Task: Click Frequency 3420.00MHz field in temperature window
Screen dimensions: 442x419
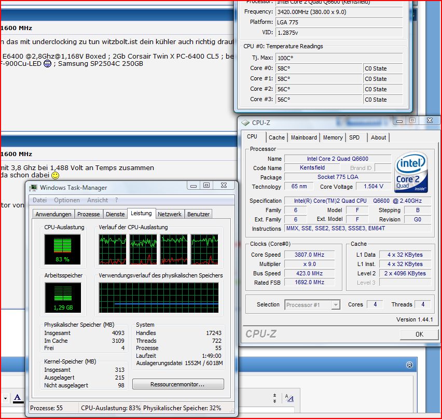Action: [x=339, y=12]
